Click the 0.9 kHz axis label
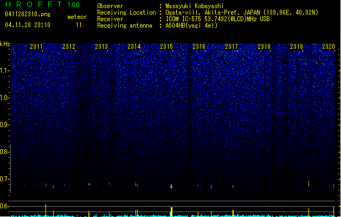341x217 pixels. coord(4,125)
